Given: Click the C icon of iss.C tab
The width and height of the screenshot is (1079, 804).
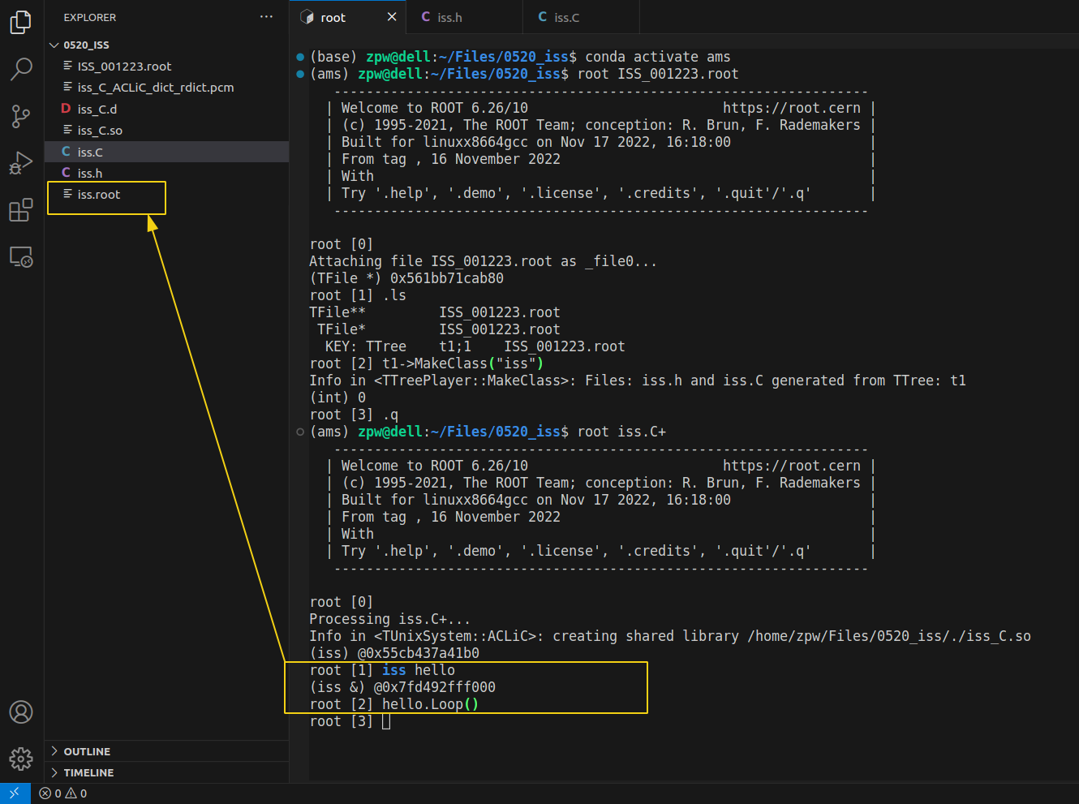Looking at the screenshot, I should 542,17.
